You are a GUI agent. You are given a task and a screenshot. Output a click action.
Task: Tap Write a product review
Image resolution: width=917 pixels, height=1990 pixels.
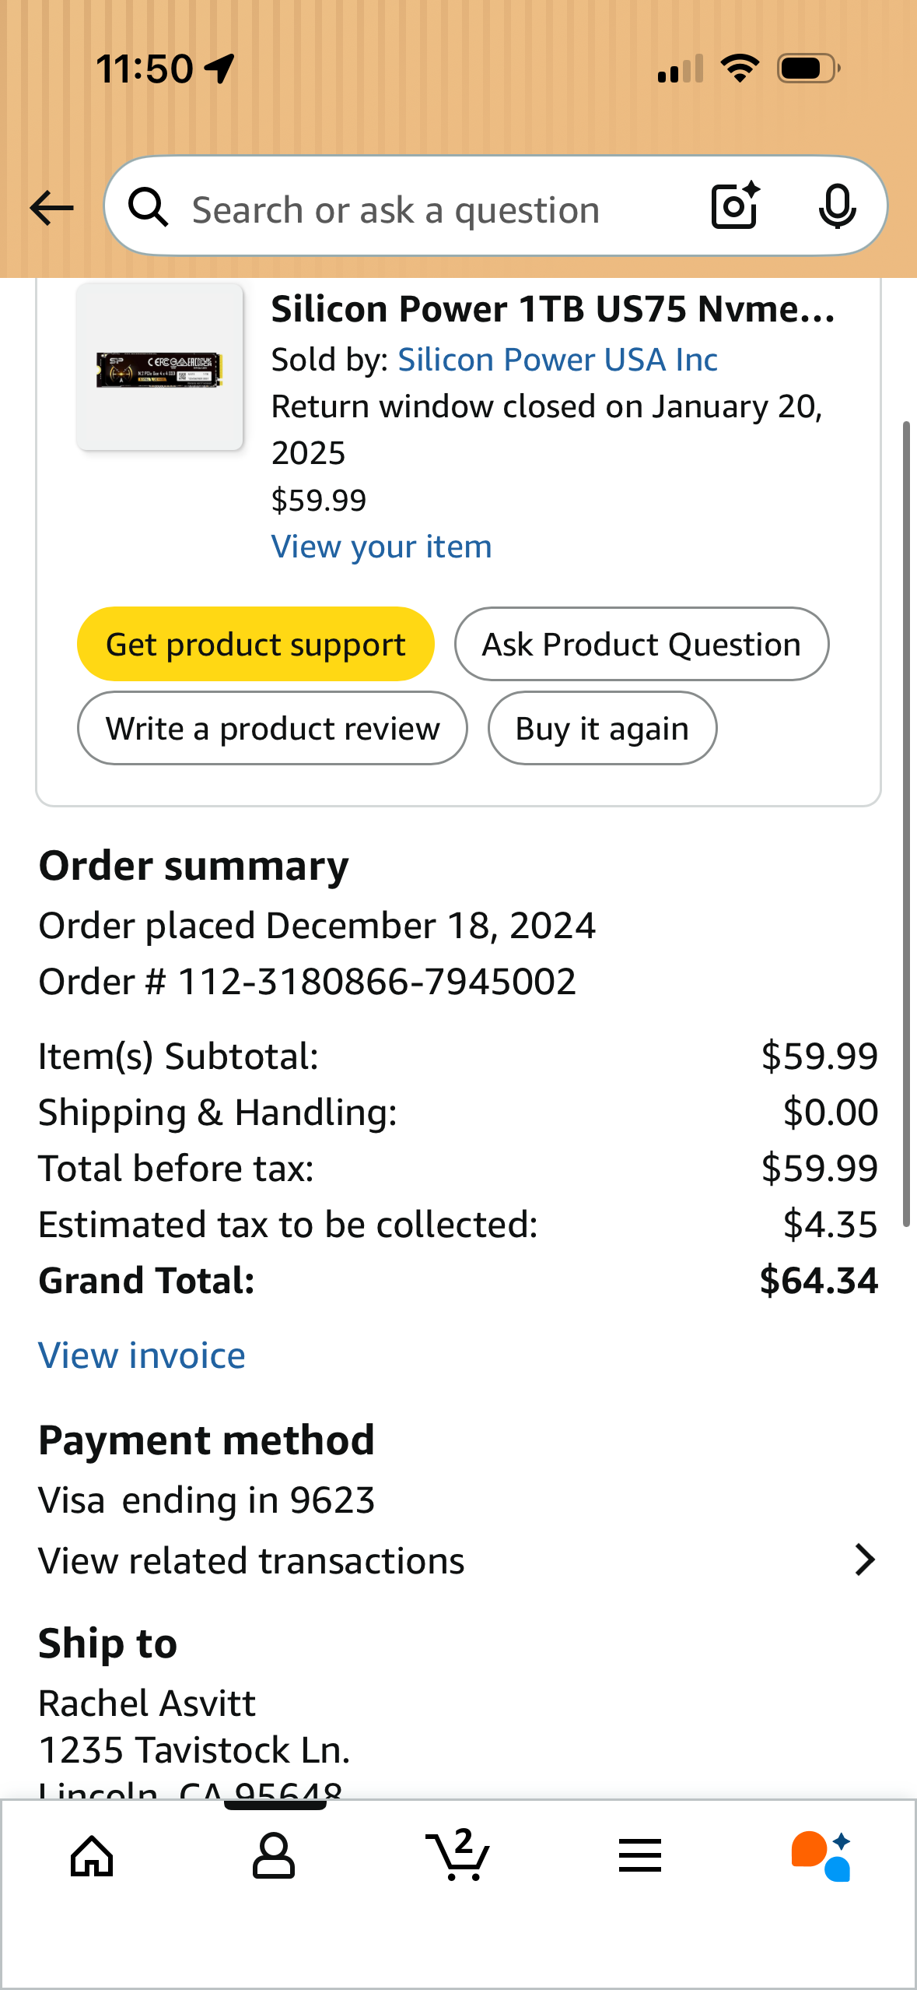tap(272, 728)
